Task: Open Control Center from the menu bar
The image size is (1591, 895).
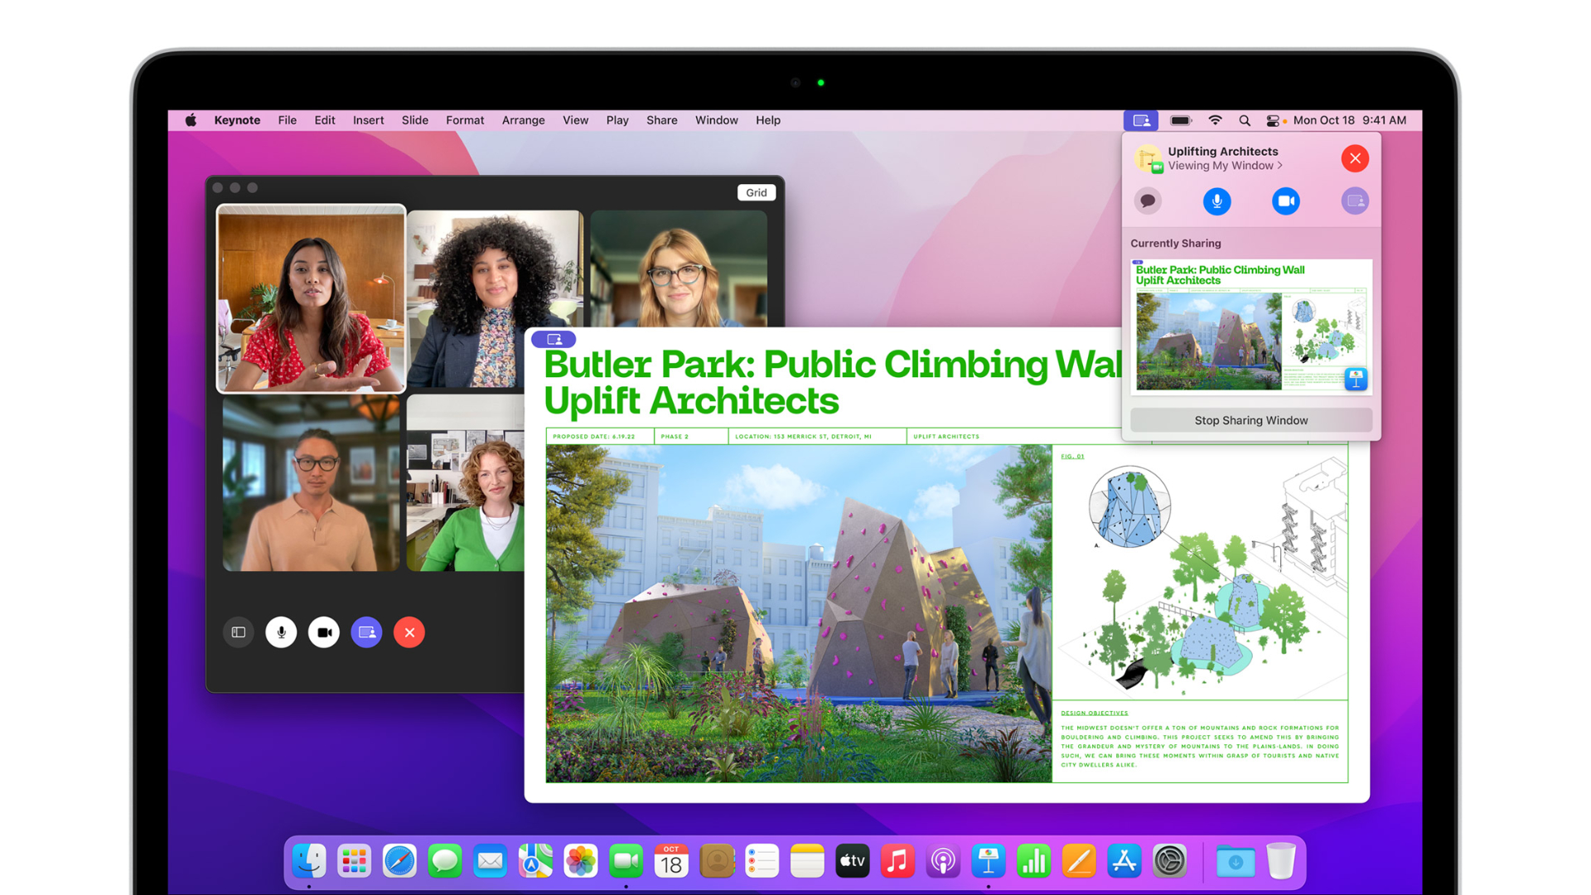Action: (x=1273, y=120)
